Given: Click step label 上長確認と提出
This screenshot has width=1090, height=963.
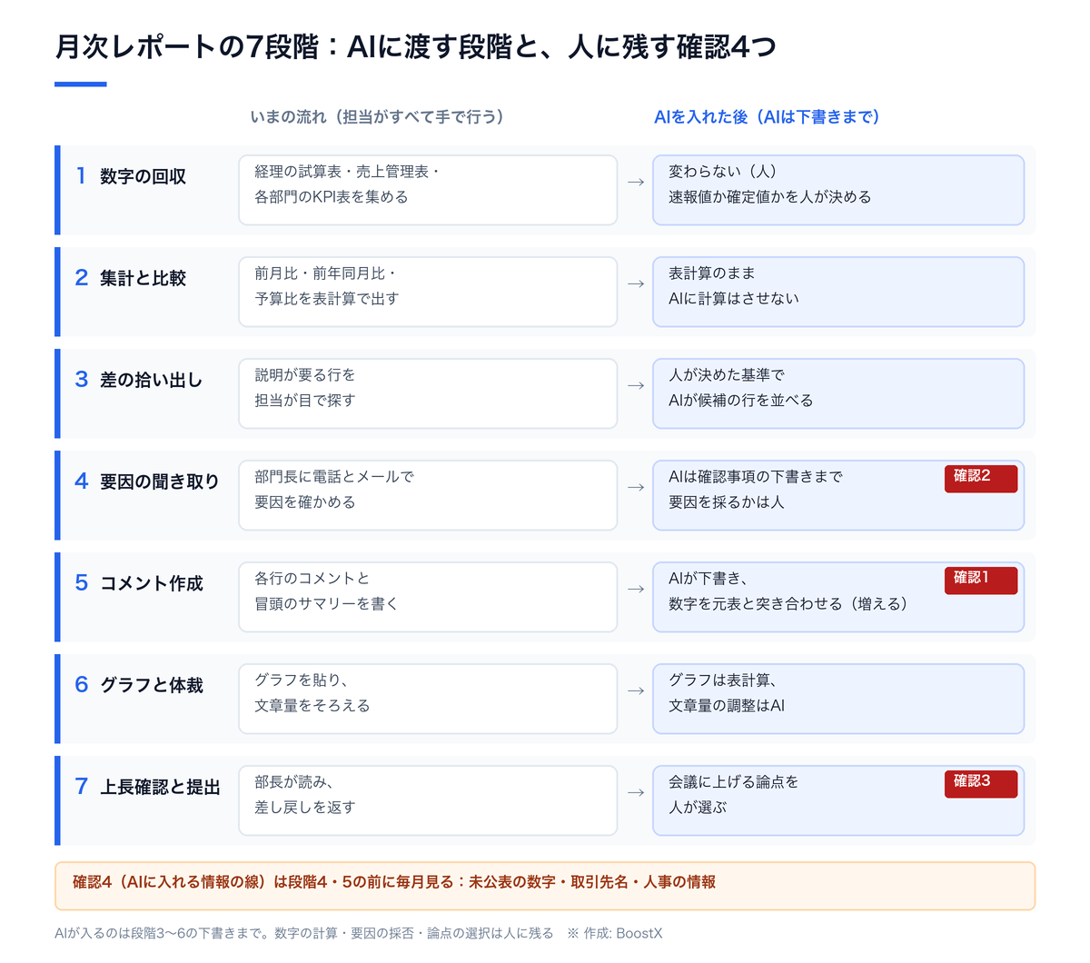Looking at the screenshot, I should 160,787.
